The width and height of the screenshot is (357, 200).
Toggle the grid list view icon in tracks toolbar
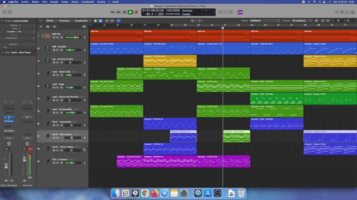coord(95,21)
